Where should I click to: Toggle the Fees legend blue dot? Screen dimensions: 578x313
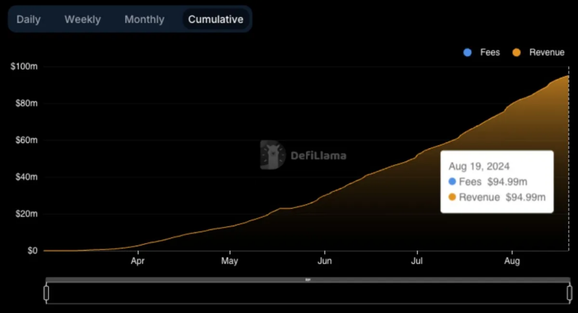pyautogui.click(x=467, y=53)
